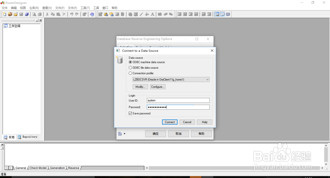Click the Modify... button
Image resolution: width=330 pixels, height=178 pixels.
(x=140, y=87)
